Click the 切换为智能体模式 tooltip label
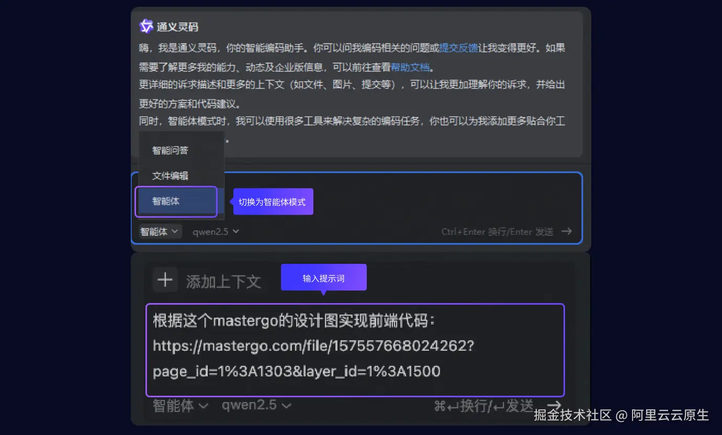 click(273, 202)
